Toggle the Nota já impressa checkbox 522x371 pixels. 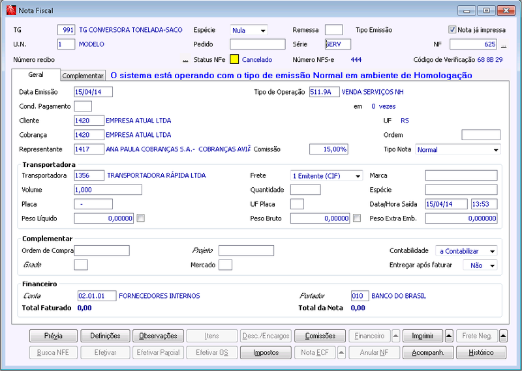click(452, 29)
